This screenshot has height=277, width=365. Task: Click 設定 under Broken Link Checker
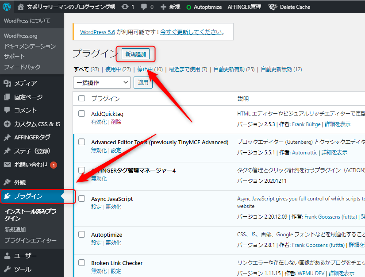pyautogui.click(x=116, y=271)
